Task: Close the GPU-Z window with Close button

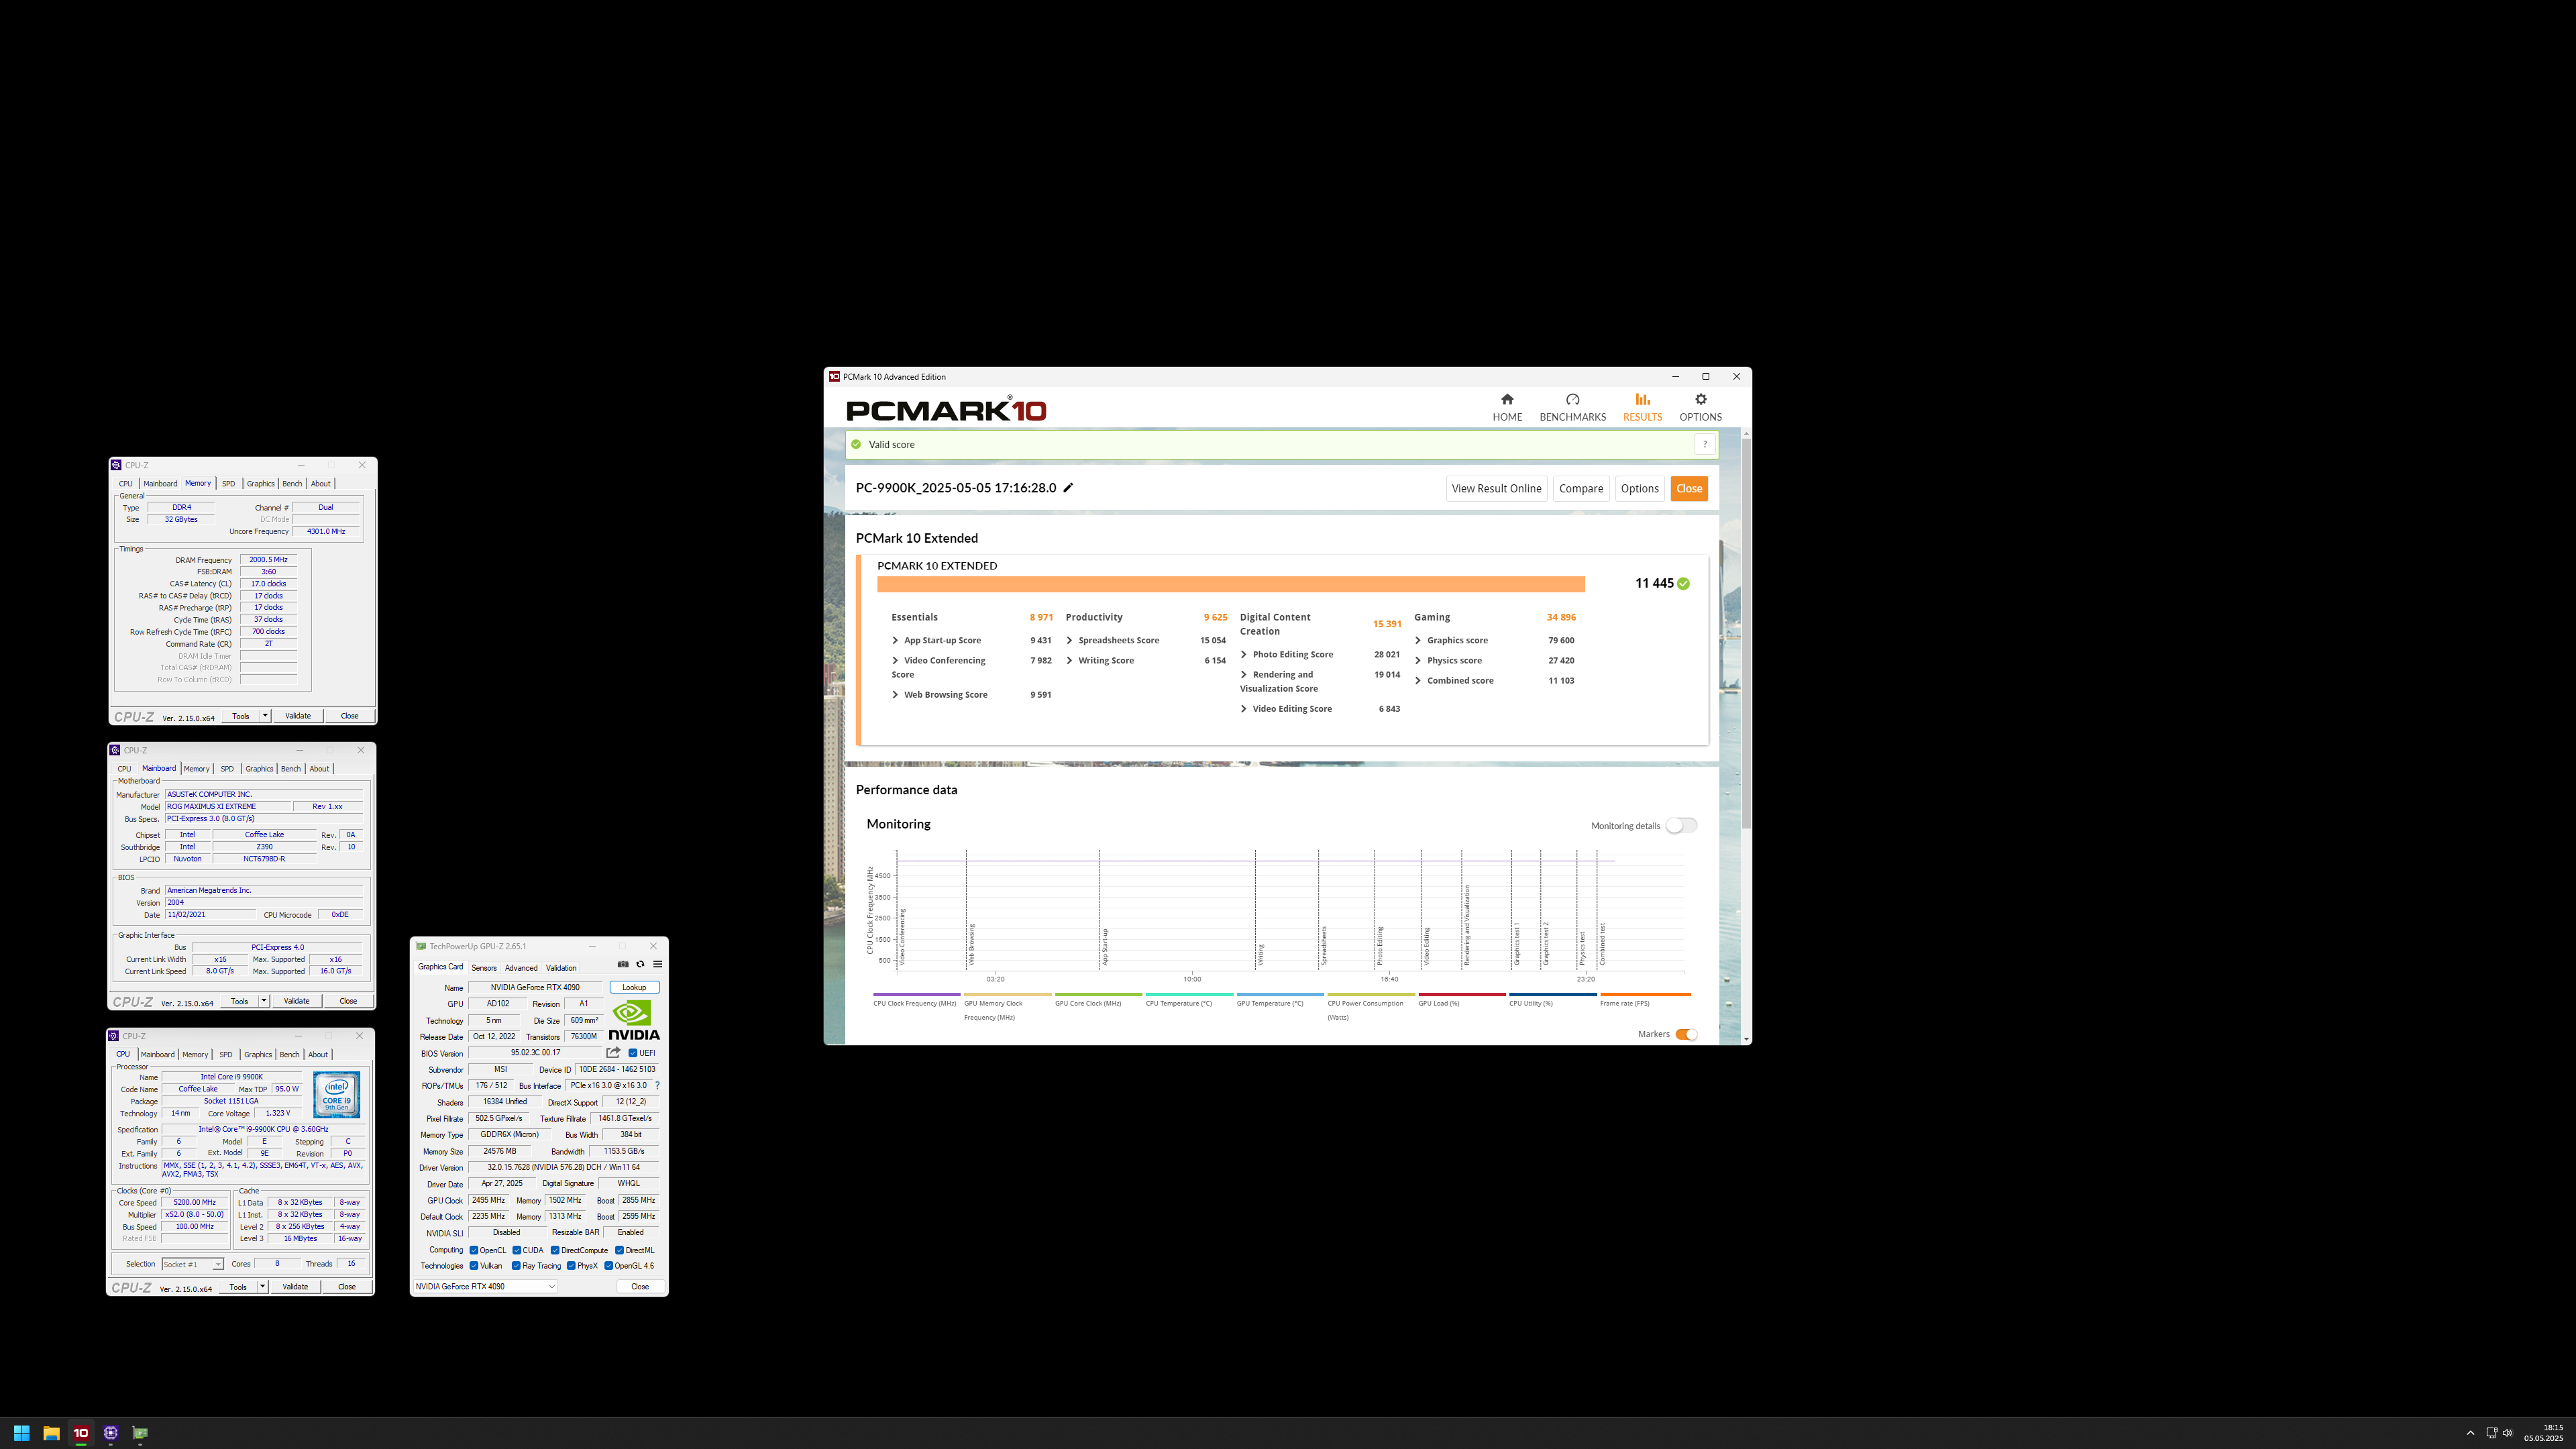Action: (x=640, y=1287)
